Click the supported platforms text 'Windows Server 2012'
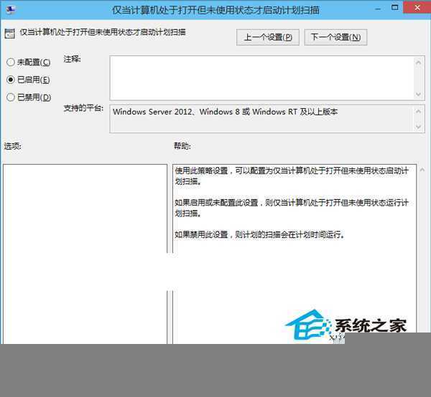Image resolution: width=431 pixels, height=397 pixels. [x=152, y=112]
